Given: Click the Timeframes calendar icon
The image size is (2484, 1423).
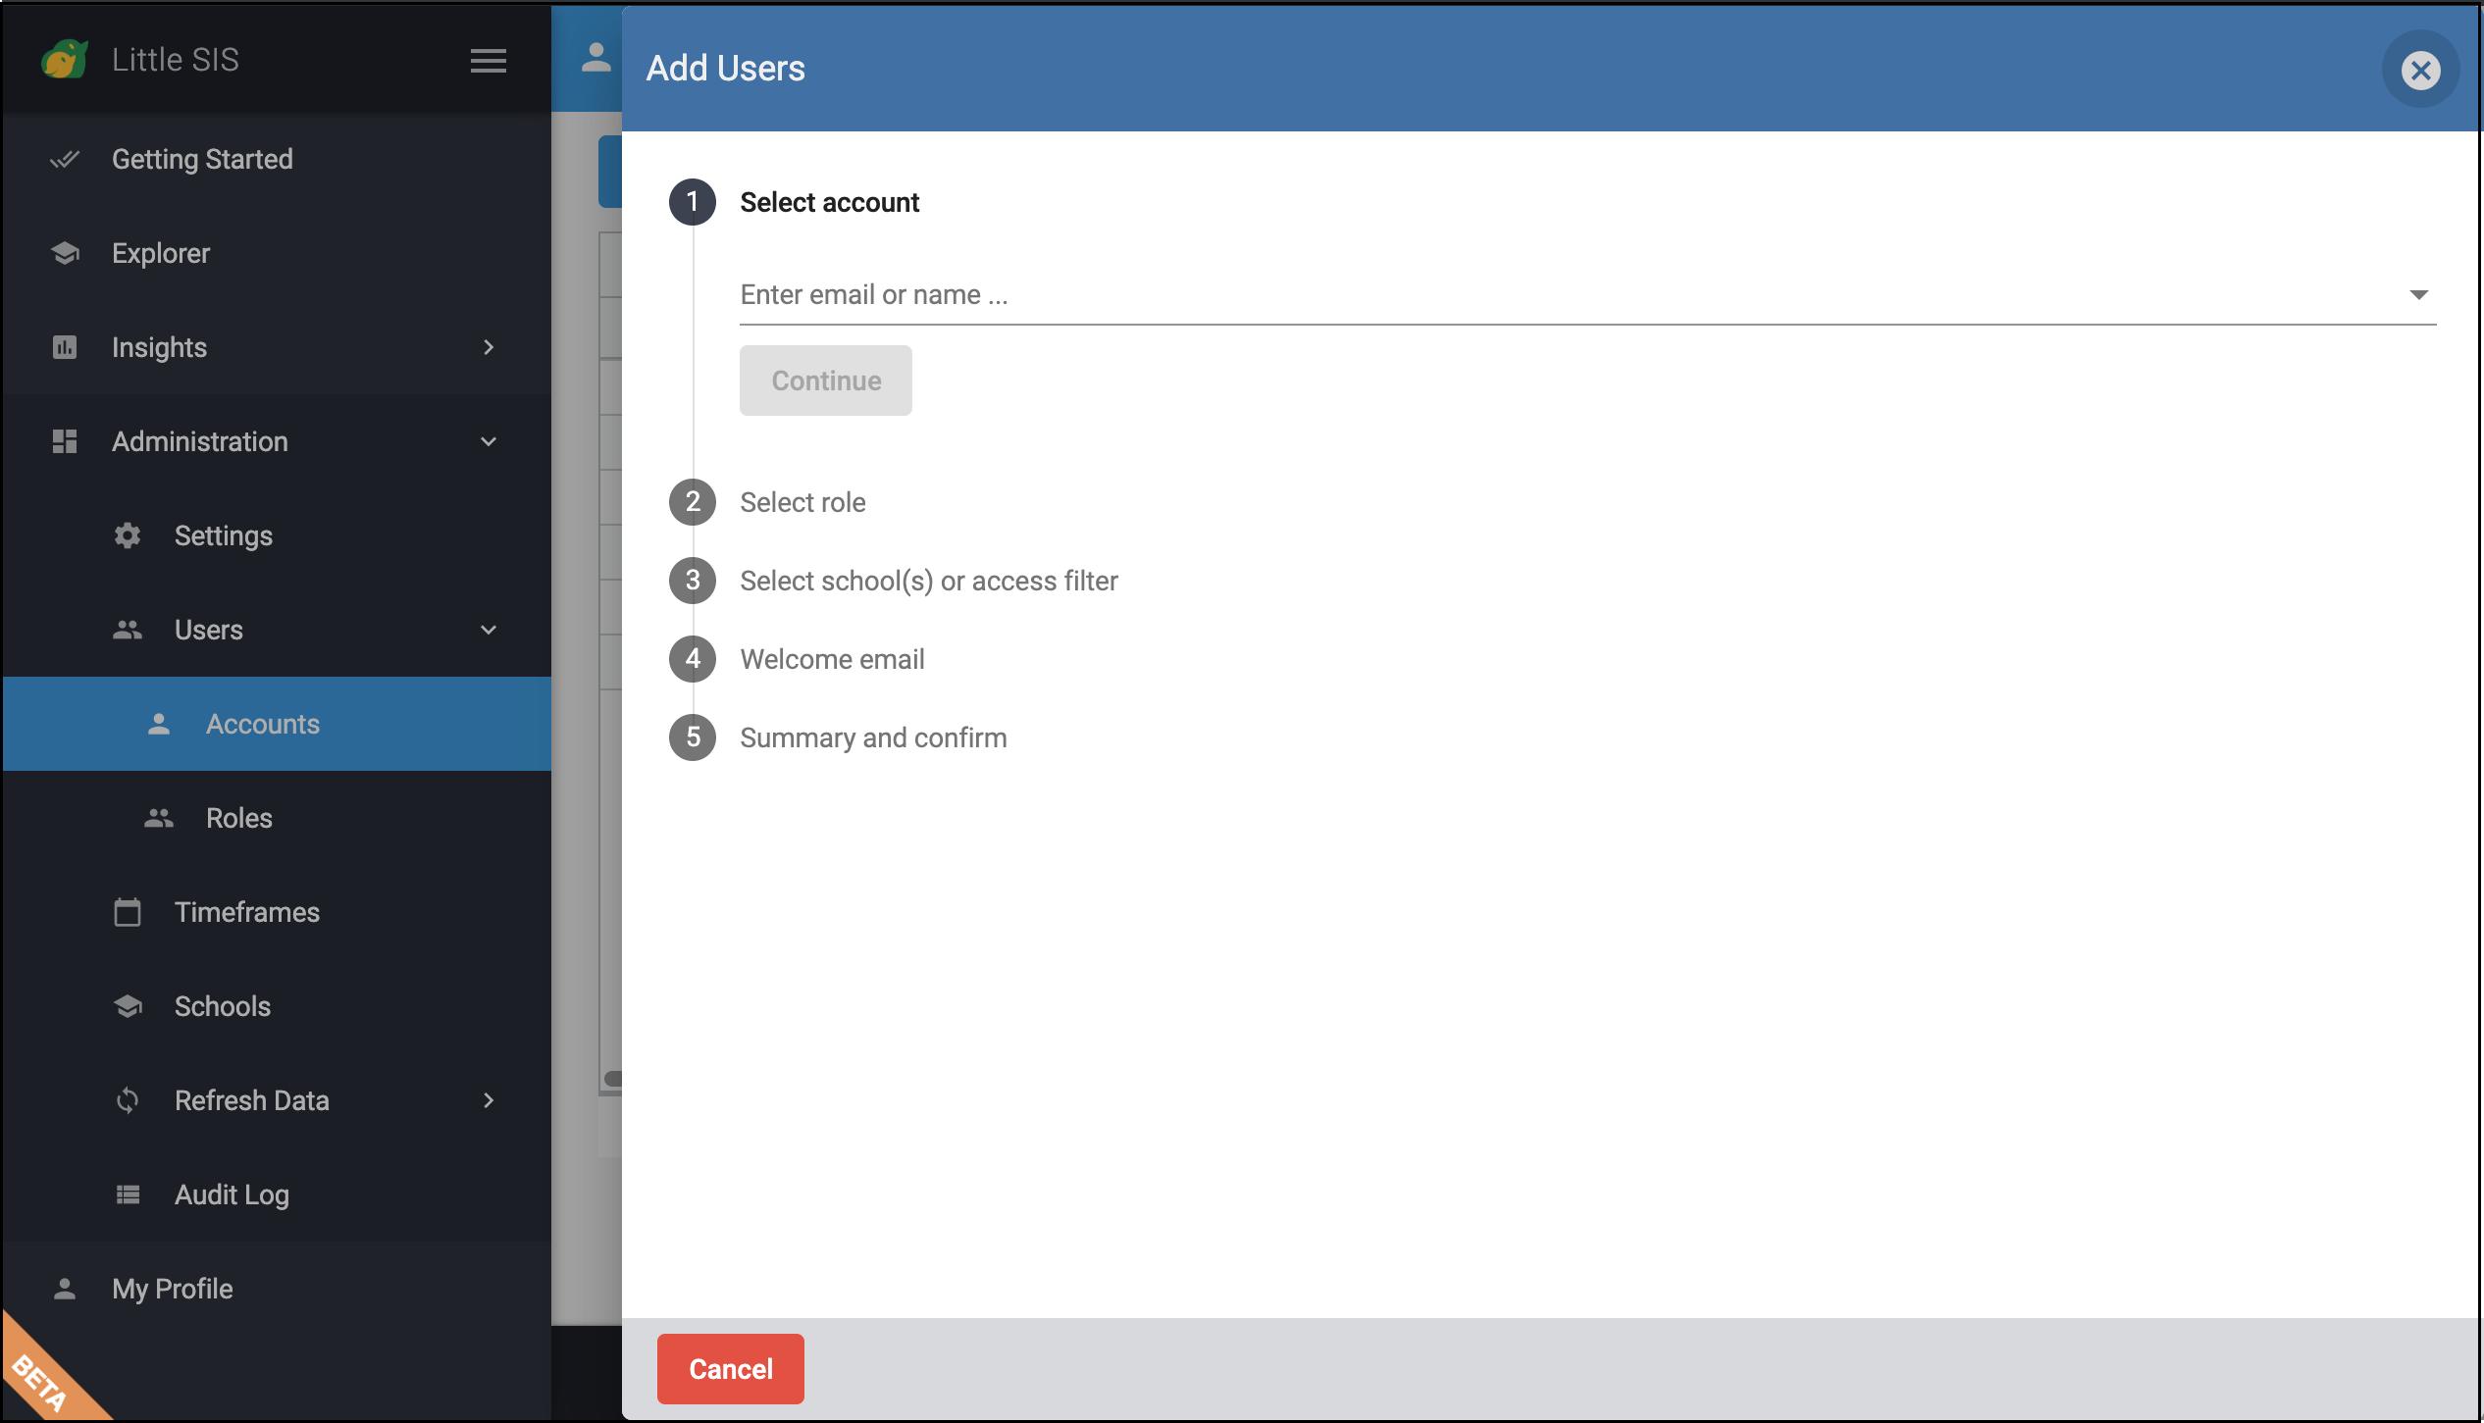Looking at the screenshot, I should pyautogui.click(x=128, y=912).
